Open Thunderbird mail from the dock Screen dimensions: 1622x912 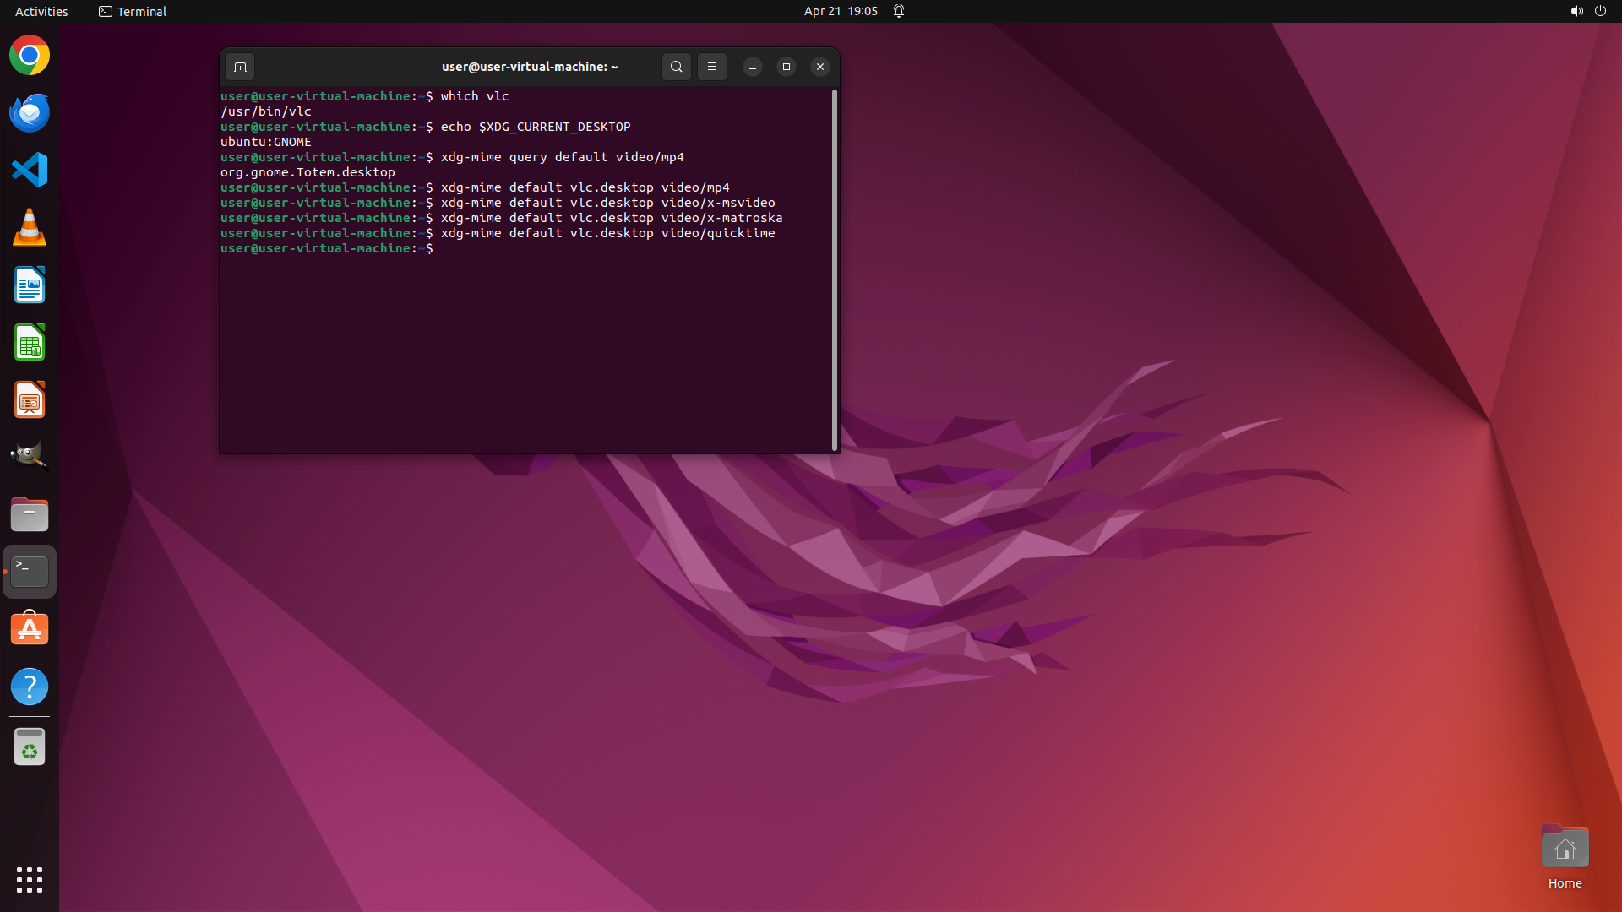point(30,113)
